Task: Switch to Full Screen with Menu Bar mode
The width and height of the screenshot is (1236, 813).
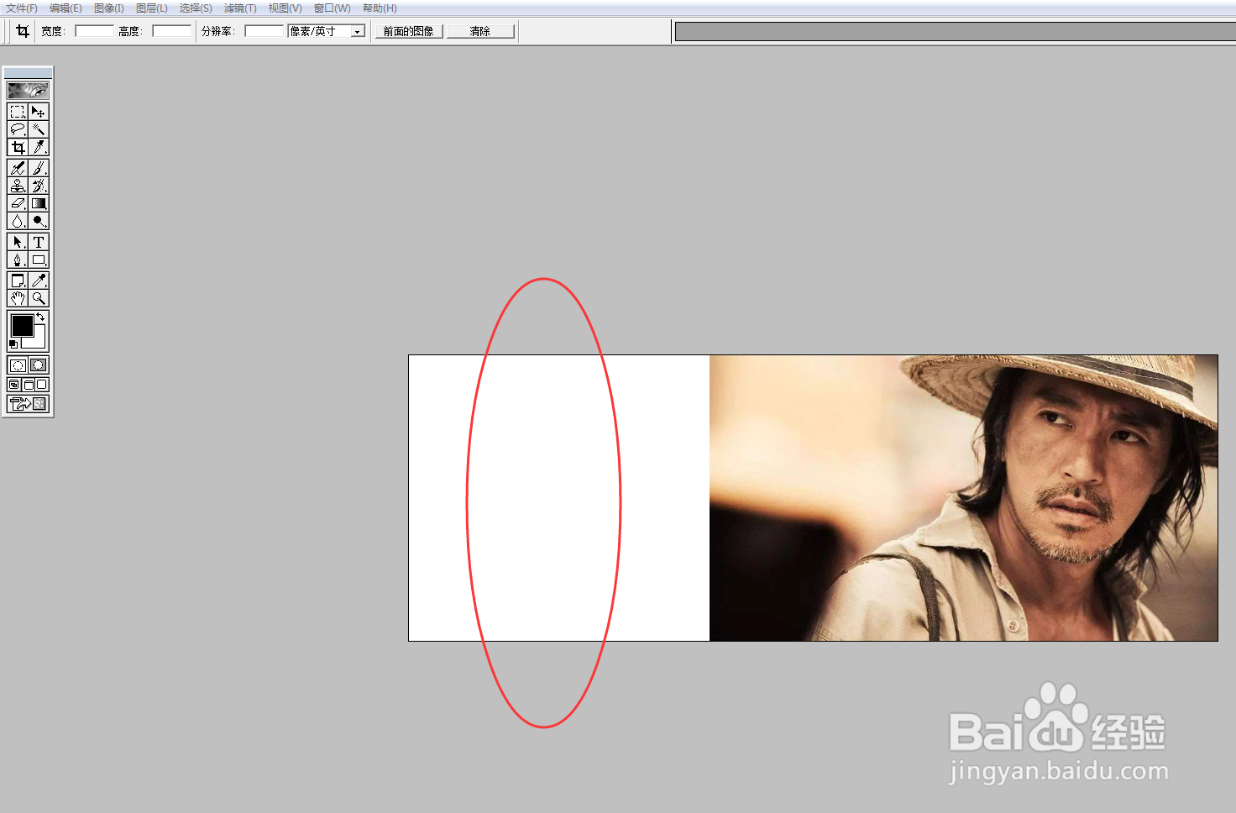Action: coord(28,385)
